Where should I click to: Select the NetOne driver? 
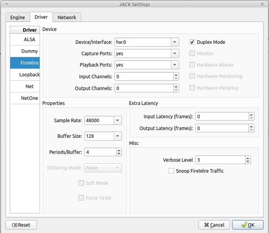coord(25,98)
